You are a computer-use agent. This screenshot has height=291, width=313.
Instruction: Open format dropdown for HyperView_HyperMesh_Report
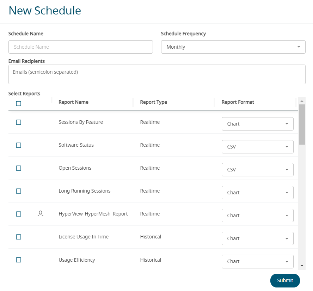(x=257, y=216)
